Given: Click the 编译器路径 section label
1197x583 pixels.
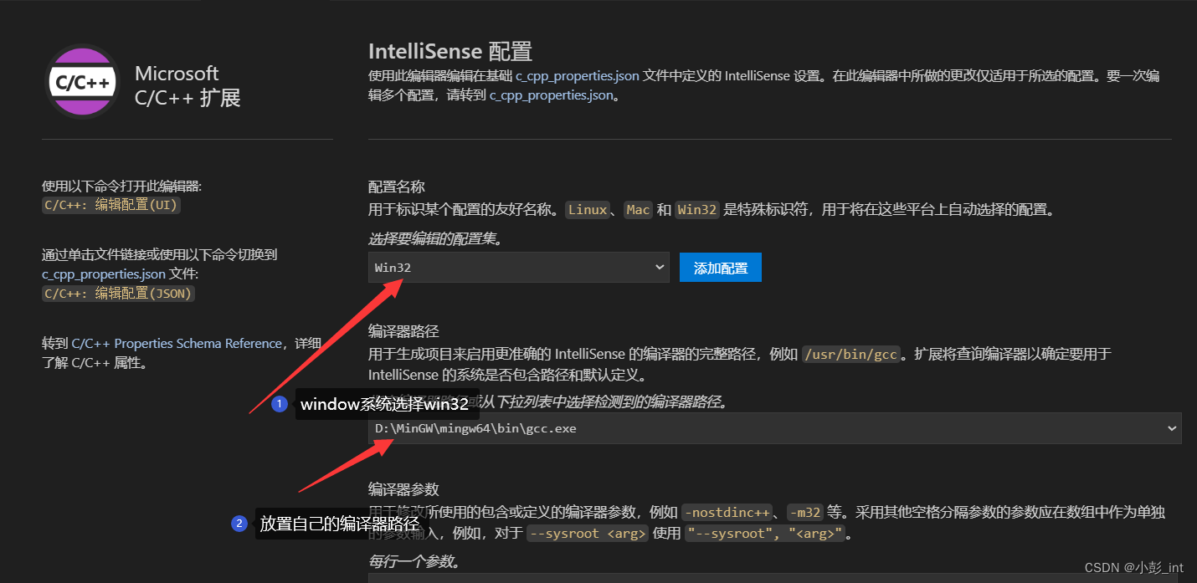Looking at the screenshot, I should tap(403, 331).
